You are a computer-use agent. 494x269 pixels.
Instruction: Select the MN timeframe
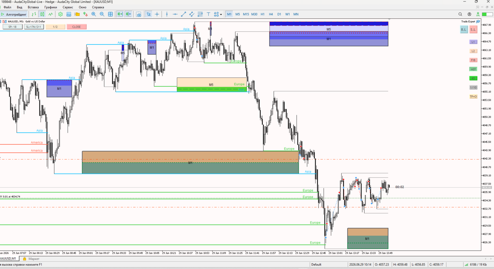[x=296, y=14]
